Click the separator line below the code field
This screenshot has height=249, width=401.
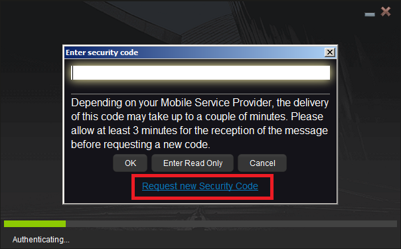tap(200, 94)
